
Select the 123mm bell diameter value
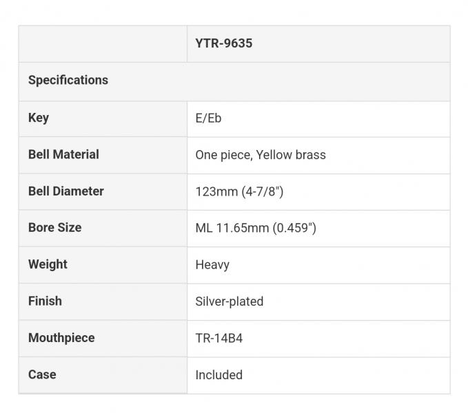pyautogui.click(x=216, y=191)
